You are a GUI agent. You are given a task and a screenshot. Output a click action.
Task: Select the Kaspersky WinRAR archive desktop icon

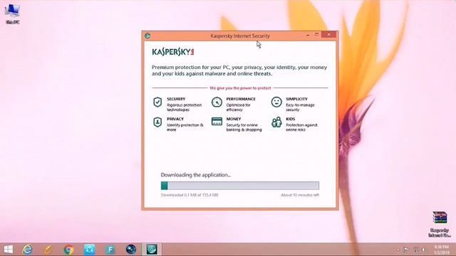pos(440,224)
